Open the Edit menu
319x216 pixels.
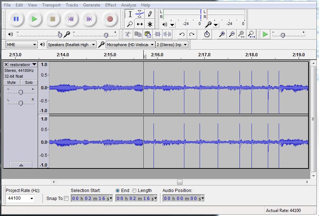(19, 5)
